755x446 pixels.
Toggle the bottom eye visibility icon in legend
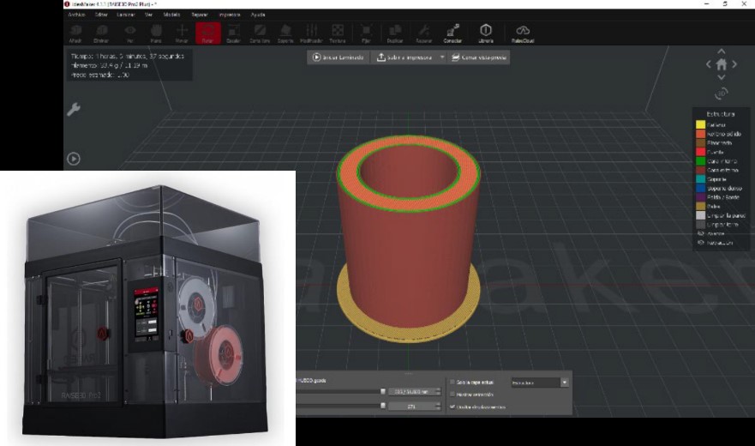tap(701, 243)
